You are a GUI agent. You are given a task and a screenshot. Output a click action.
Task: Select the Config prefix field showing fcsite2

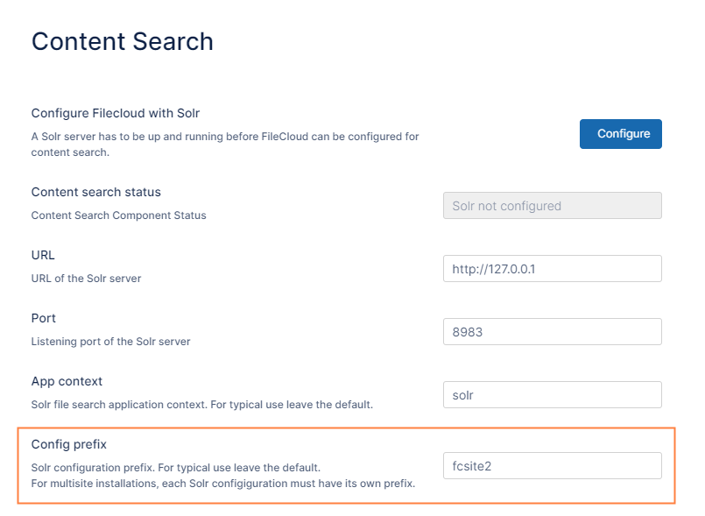(552, 466)
